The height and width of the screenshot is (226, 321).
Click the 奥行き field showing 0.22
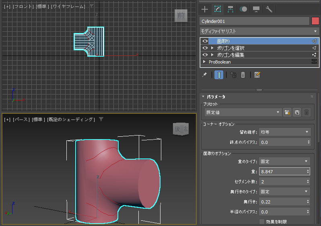(282, 202)
